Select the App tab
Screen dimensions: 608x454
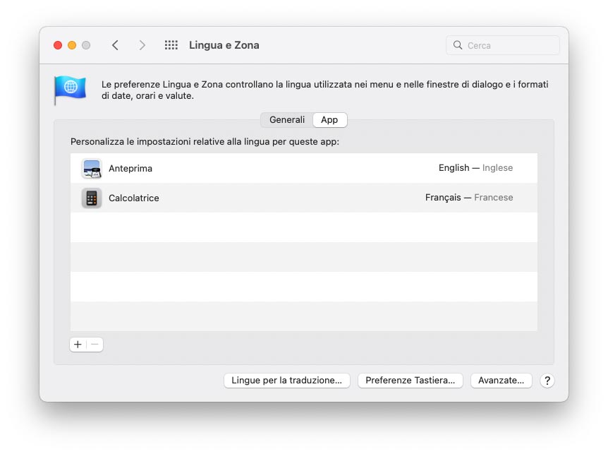pos(329,119)
